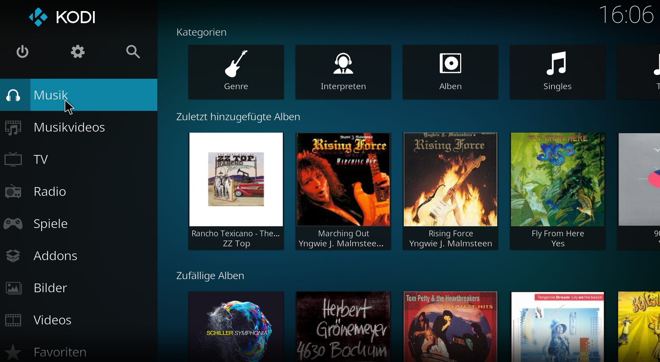Click the Interpreten headphone-person icon
Viewport: 660px width, 362px height.
pyautogui.click(x=343, y=63)
